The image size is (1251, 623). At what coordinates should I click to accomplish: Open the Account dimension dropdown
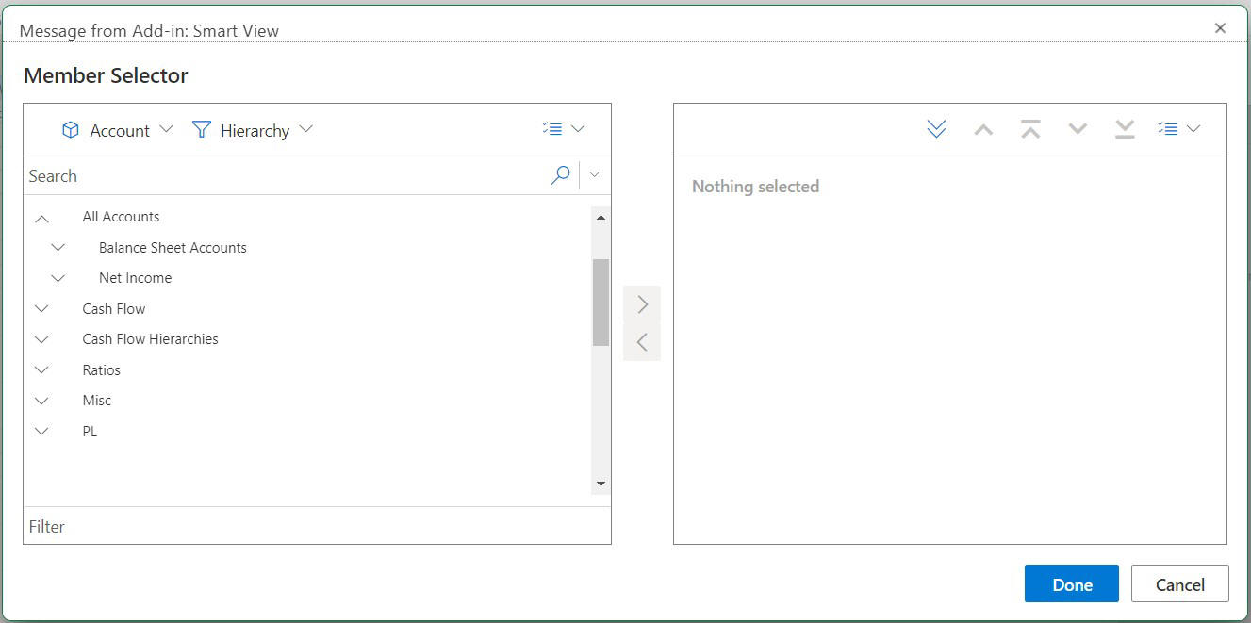(167, 130)
